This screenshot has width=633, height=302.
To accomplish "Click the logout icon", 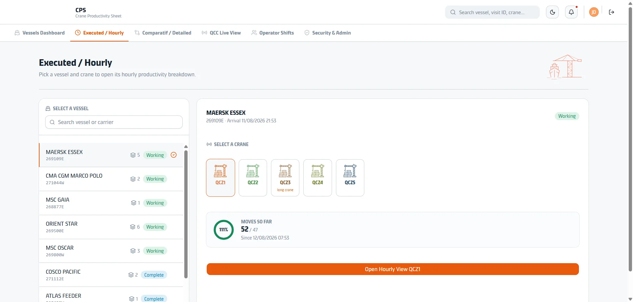I will click(x=612, y=12).
